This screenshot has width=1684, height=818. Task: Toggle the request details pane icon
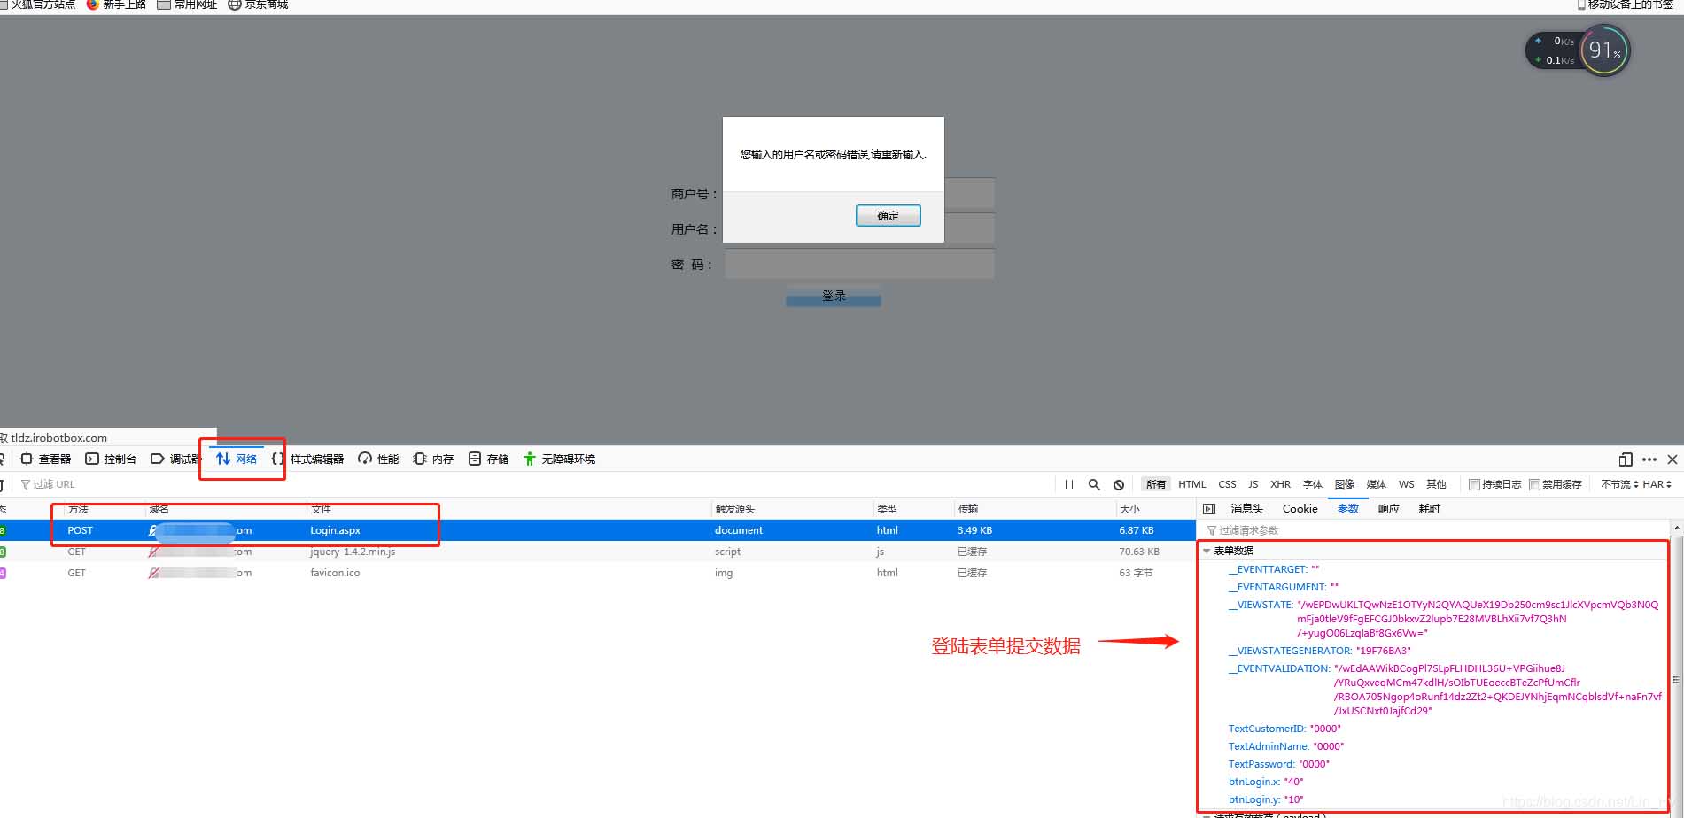click(x=1209, y=508)
